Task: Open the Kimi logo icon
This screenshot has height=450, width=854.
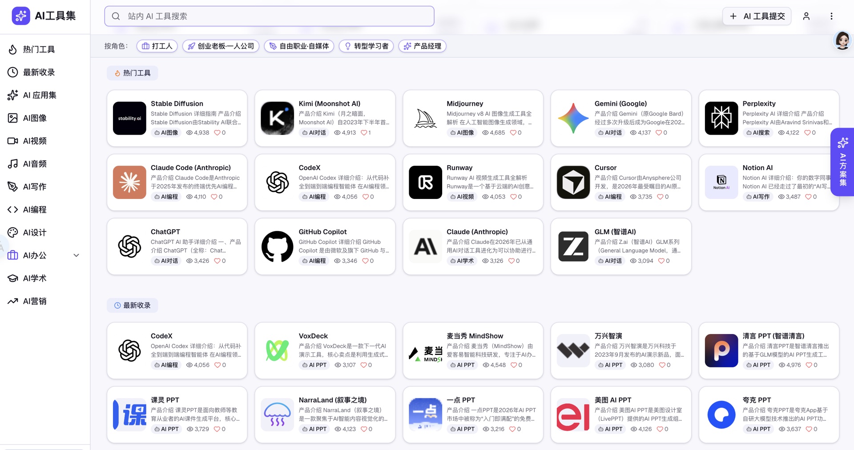Action: (277, 118)
